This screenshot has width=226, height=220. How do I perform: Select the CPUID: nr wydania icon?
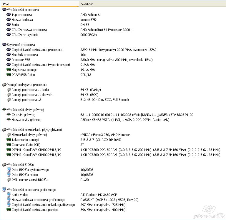point(9,35)
